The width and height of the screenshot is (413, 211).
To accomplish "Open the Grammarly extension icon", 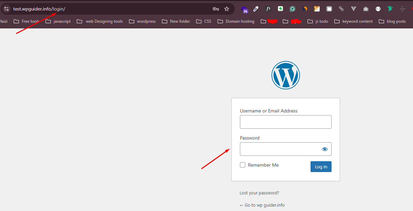I will [293, 9].
